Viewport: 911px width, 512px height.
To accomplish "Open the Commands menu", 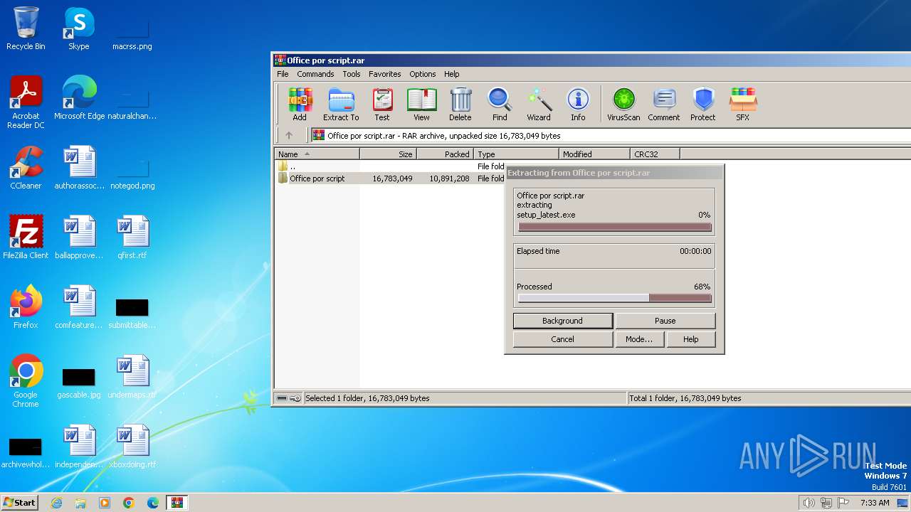I will coord(315,74).
